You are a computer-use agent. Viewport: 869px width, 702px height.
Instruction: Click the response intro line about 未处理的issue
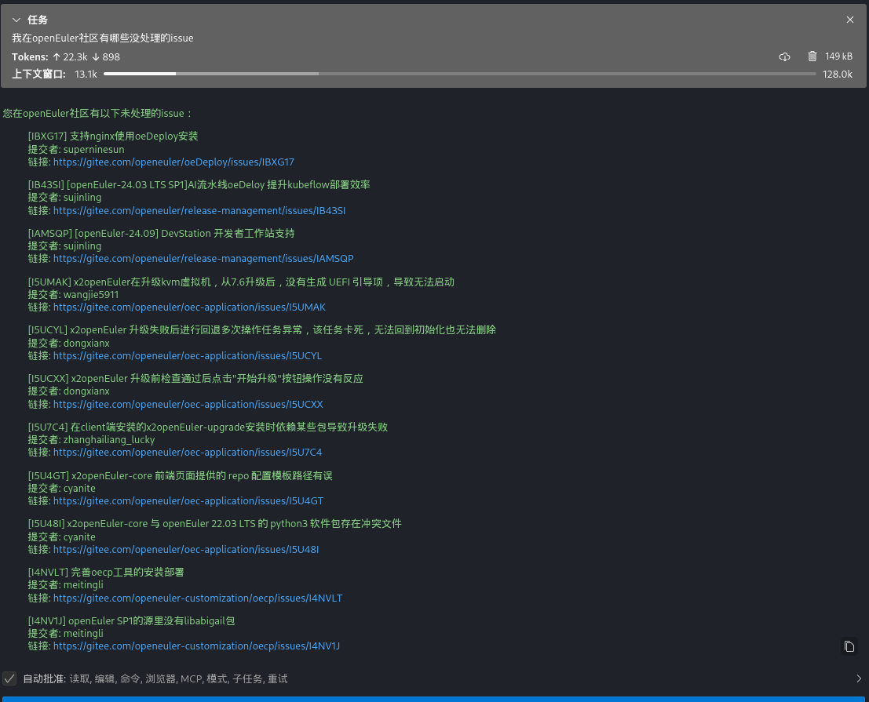tap(97, 114)
